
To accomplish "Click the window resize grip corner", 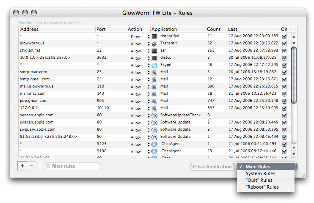I will click(x=303, y=175).
